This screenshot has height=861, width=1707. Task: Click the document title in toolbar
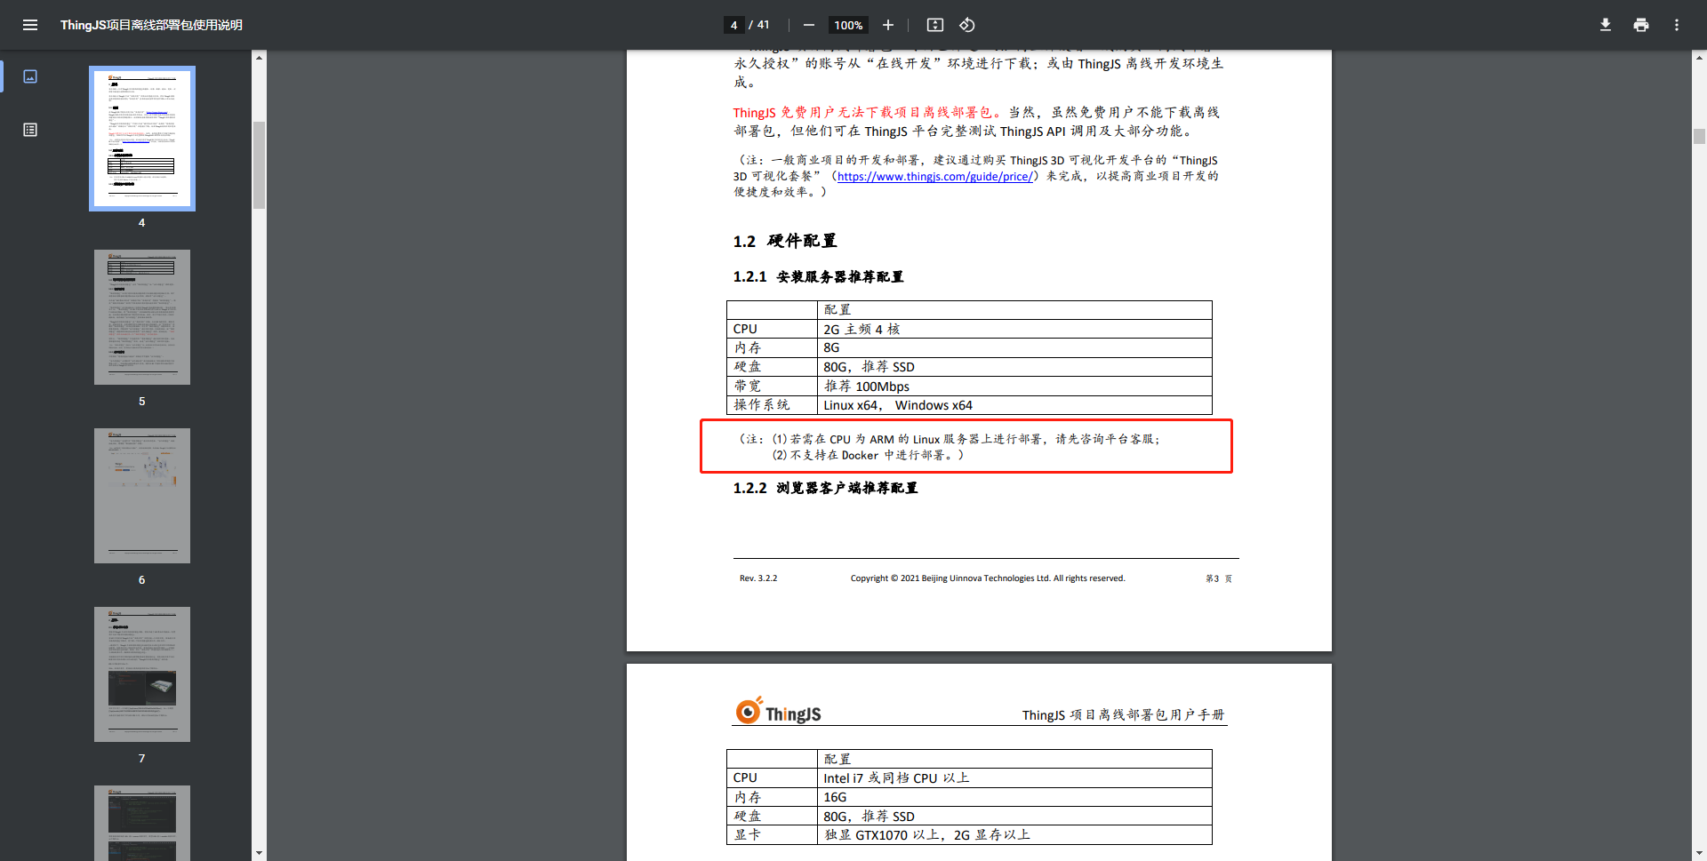[151, 25]
